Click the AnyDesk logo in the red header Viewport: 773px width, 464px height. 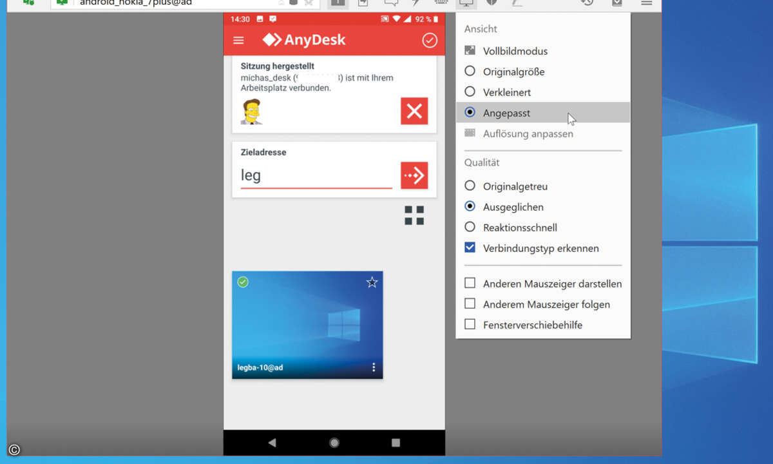click(304, 40)
